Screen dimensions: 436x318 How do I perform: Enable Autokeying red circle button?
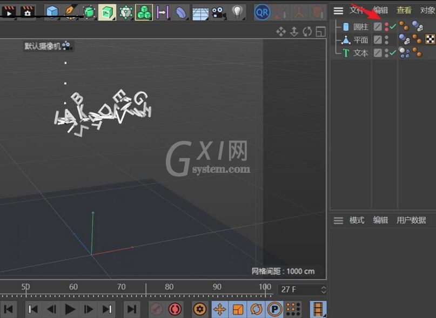(x=175, y=309)
